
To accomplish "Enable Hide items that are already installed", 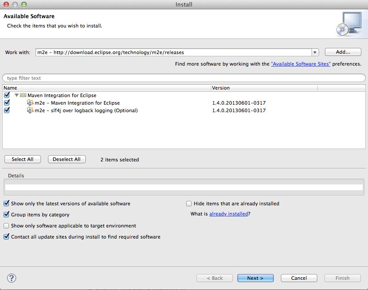I will 189,204.
